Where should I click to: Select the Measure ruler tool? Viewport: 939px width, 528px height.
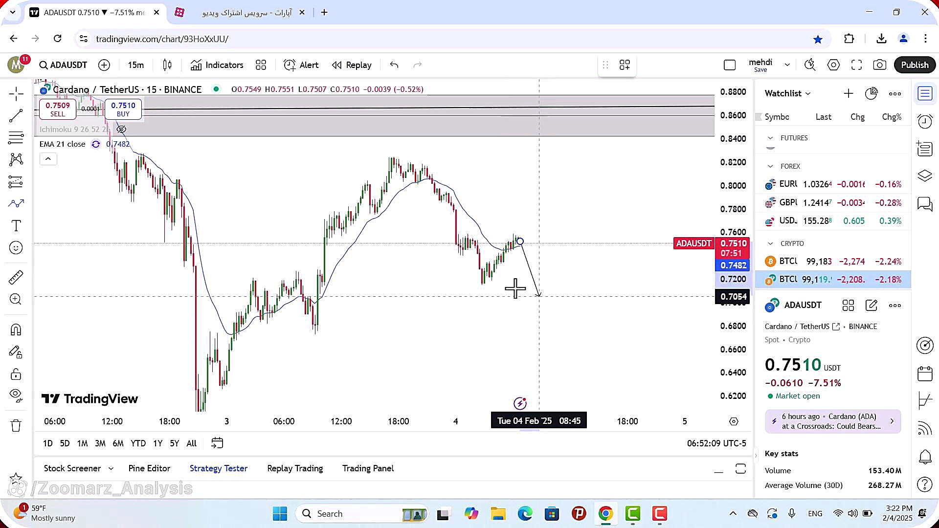point(16,277)
